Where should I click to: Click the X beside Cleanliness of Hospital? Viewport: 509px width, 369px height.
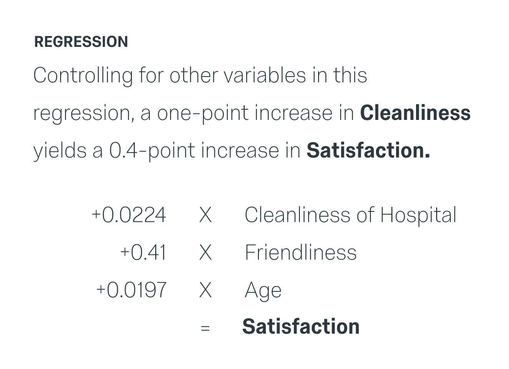pyautogui.click(x=205, y=215)
